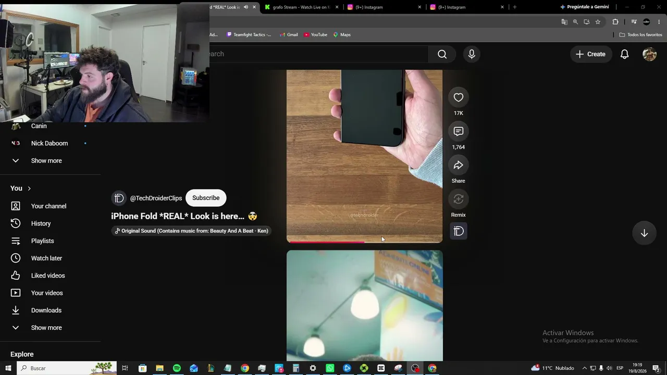
Task: Go to the next short with the down arrow
Action: pos(644,233)
